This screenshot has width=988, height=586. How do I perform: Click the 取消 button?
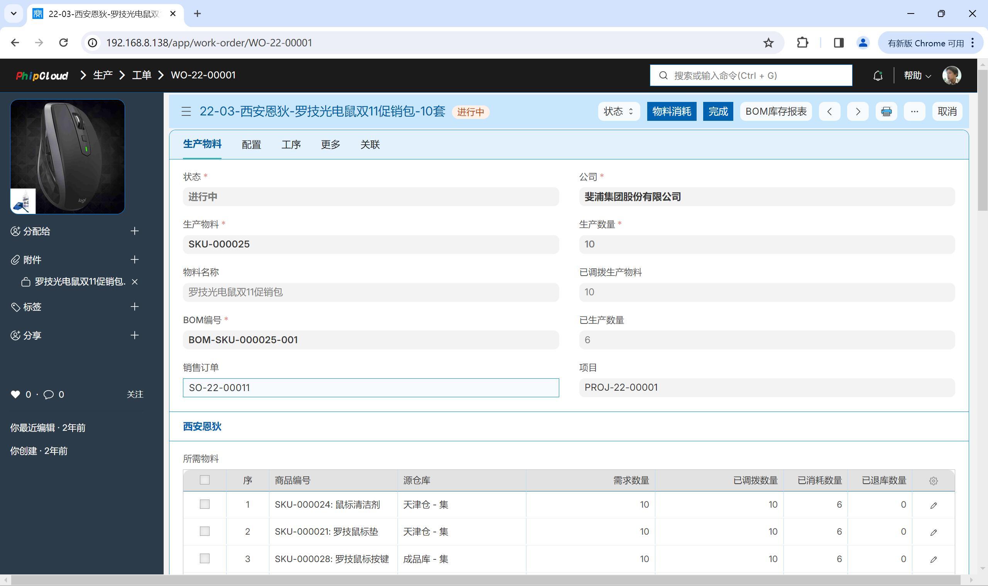[947, 112]
